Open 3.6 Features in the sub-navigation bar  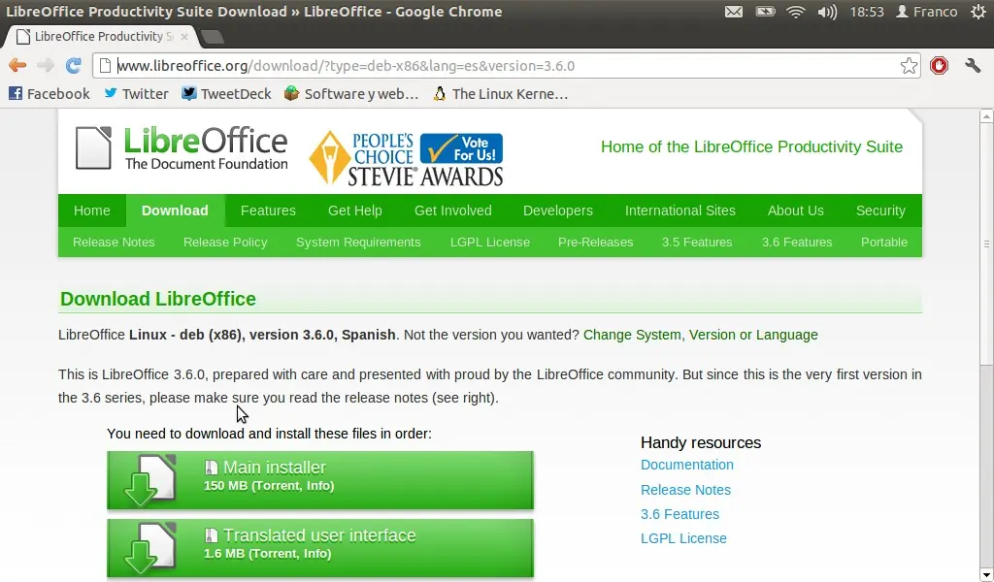click(x=797, y=242)
